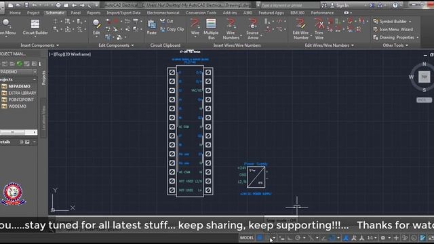Expand the Edit Components panel
Image resolution: width=434 pixels, height=244 pixels.
tap(116, 45)
